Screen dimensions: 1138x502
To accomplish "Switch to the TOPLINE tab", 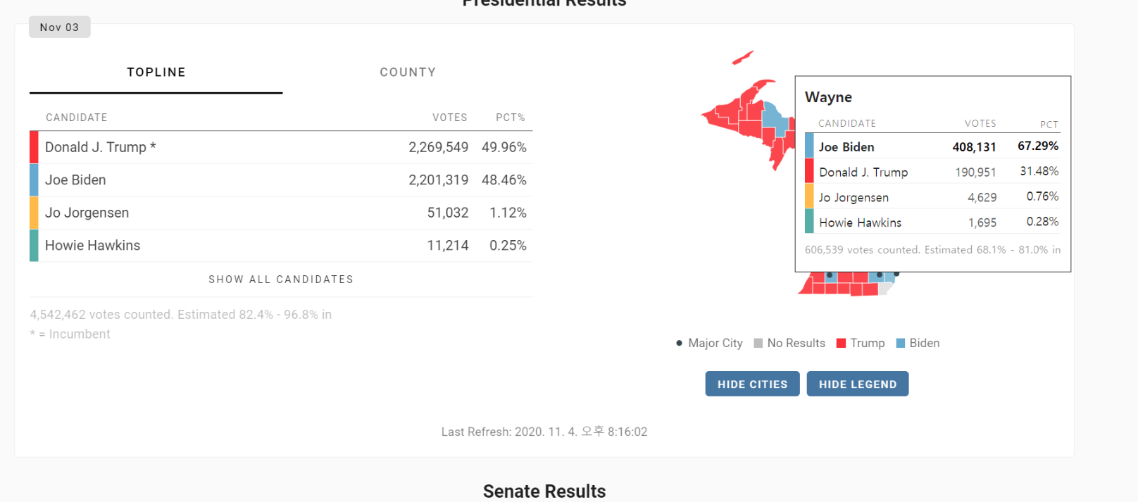I will pyautogui.click(x=156, y=73).
